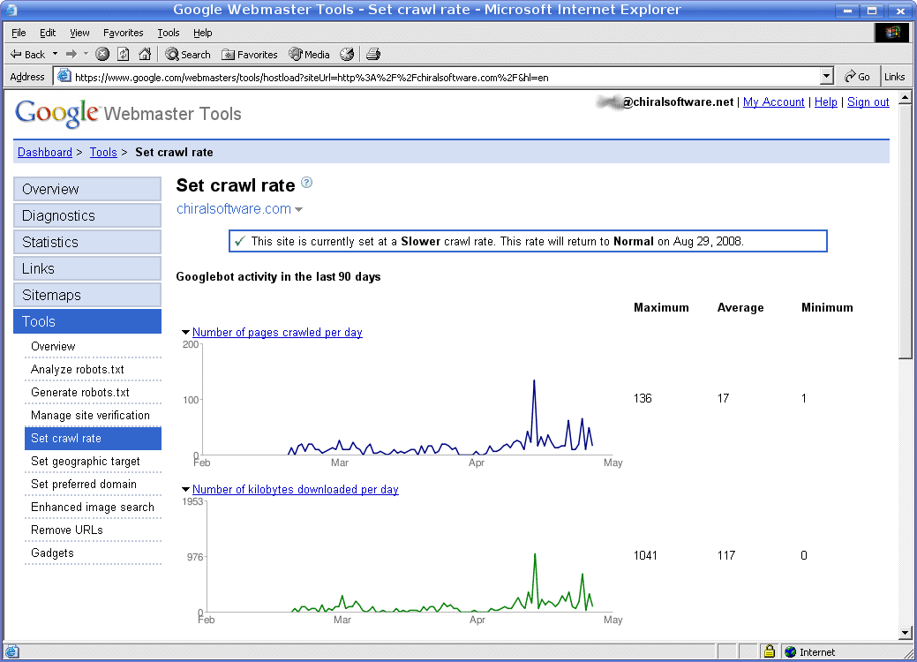Click the help question mark icon
The width and height of the screenshot is (917, 662).
pos(306,183)
